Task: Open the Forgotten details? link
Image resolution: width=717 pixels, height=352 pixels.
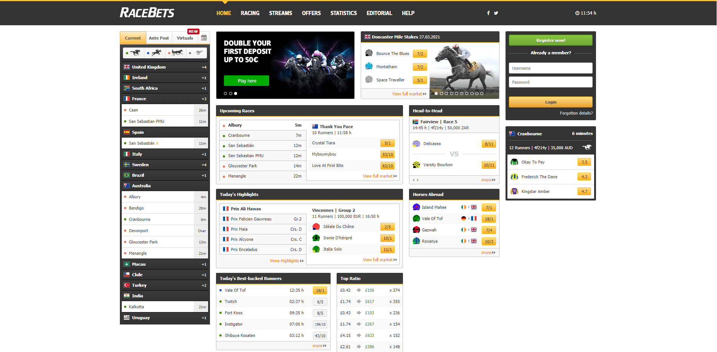Action: (576, 113)
